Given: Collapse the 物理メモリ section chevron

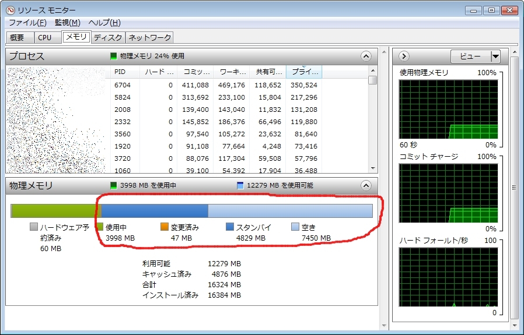Looking at the screenshot, I should [366, 185].
